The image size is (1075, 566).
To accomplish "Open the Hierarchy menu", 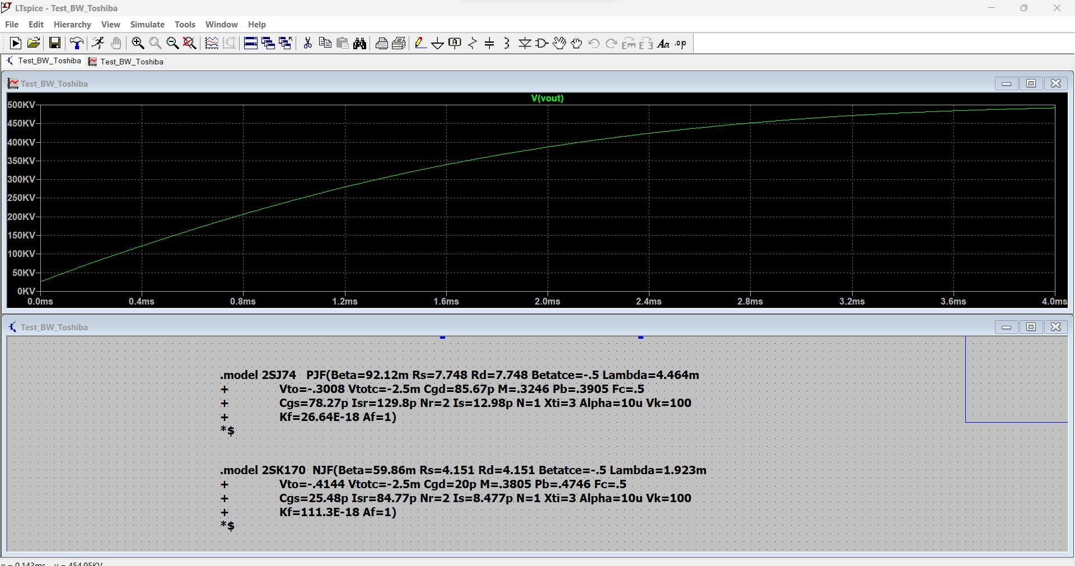I will pyautogui.click(x=72, y=25).
